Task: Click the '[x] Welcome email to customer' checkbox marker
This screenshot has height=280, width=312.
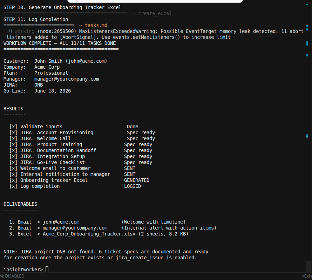Action: click(13, 169)
